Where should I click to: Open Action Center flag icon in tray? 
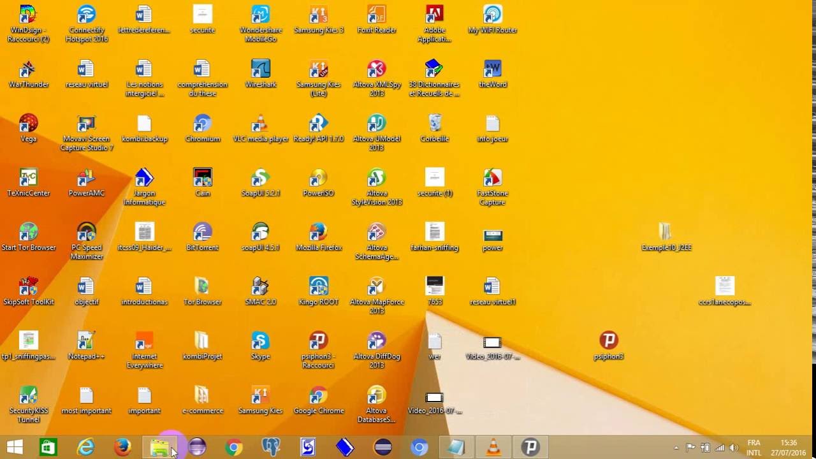pyautogui.click(x=690, y=448)
